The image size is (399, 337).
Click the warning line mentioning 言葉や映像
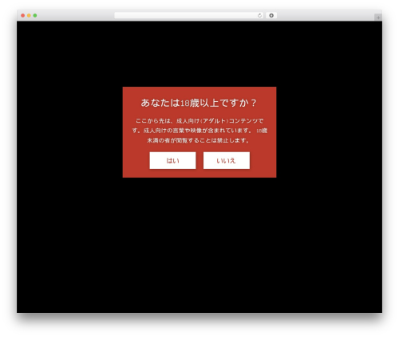(x=199, y=131)
